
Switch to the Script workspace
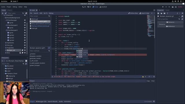pyautogui.click(x=95, y=7)
